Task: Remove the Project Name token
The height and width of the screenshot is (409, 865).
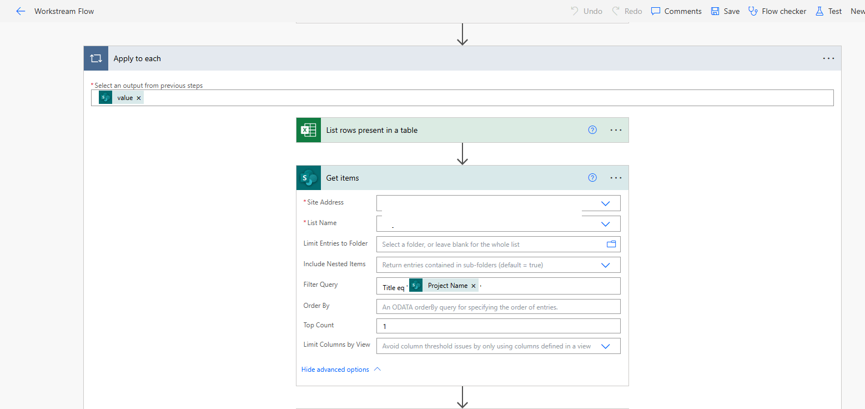Action: (474, 286)
